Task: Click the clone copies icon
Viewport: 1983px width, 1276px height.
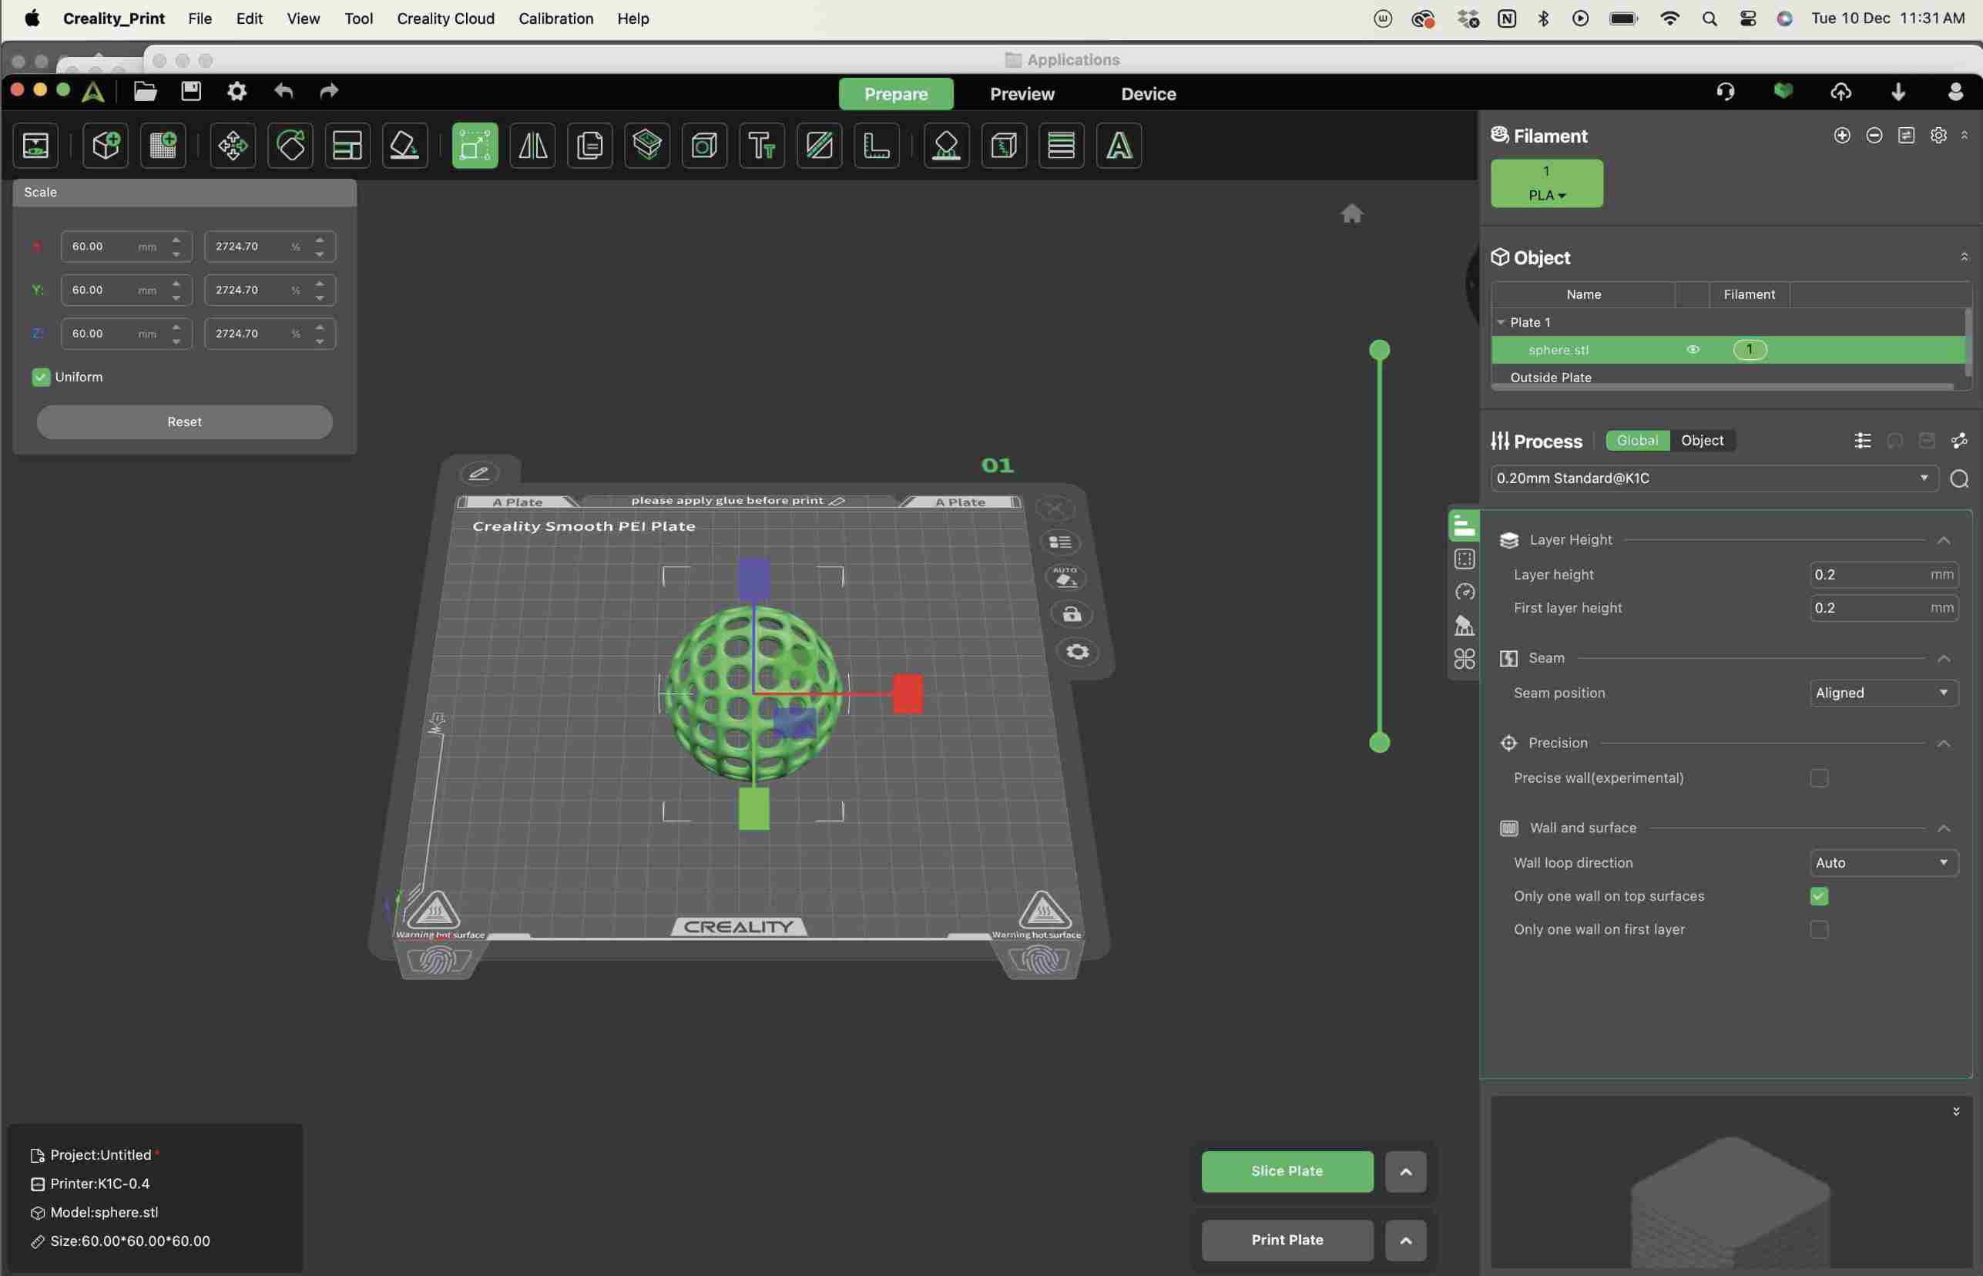Action: (590, 146)
